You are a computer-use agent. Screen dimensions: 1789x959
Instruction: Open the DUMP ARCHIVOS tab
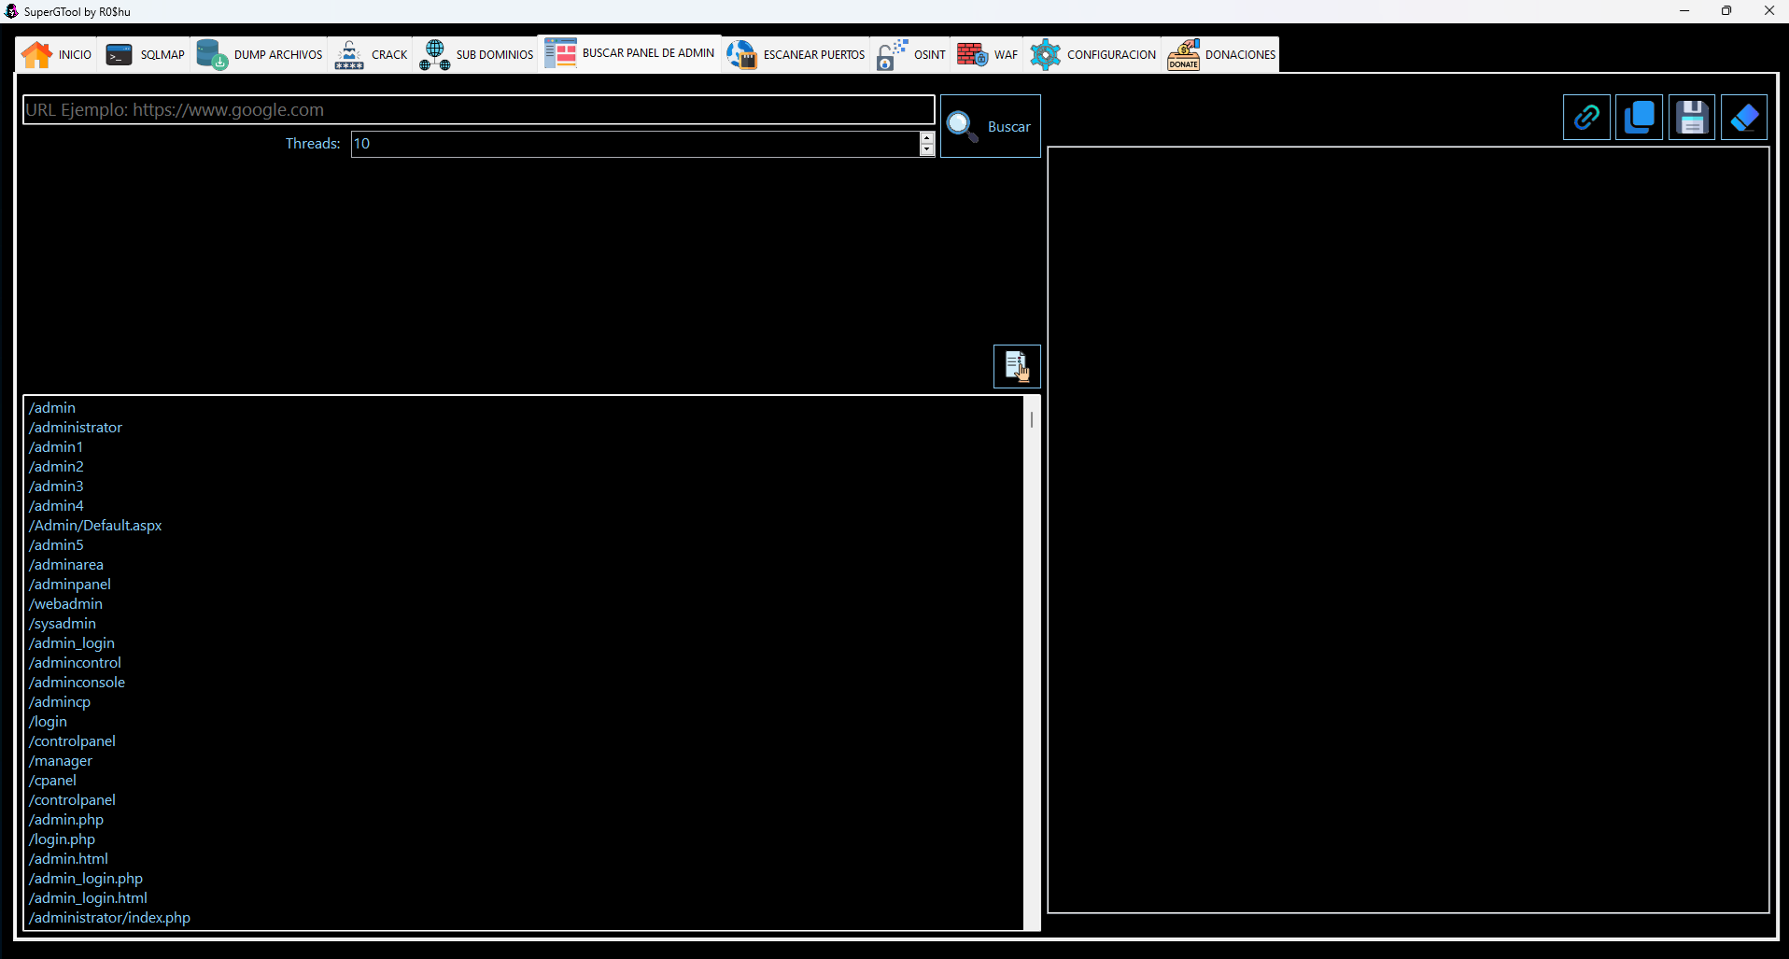(x=260, y=54)
